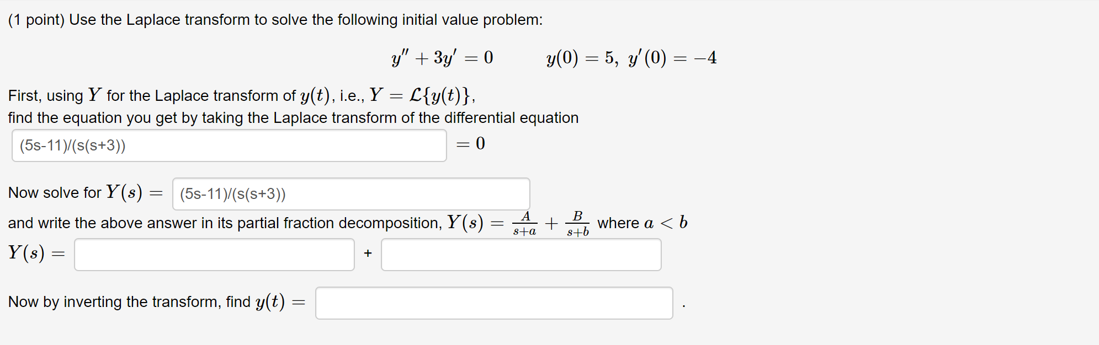
Task: Click the initial condition y'(0) = -4
Action: [672, 58]
